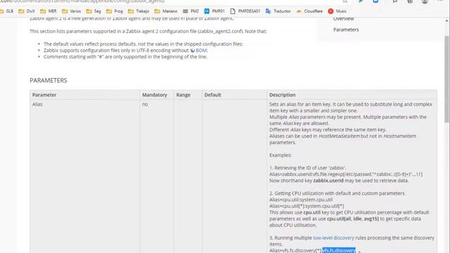450x253 pixels.
Task: Jump to Overview in the page sidebar
Action: coord(343,19)
